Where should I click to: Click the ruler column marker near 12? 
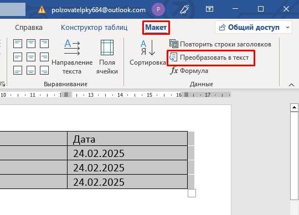click(66, 95)
